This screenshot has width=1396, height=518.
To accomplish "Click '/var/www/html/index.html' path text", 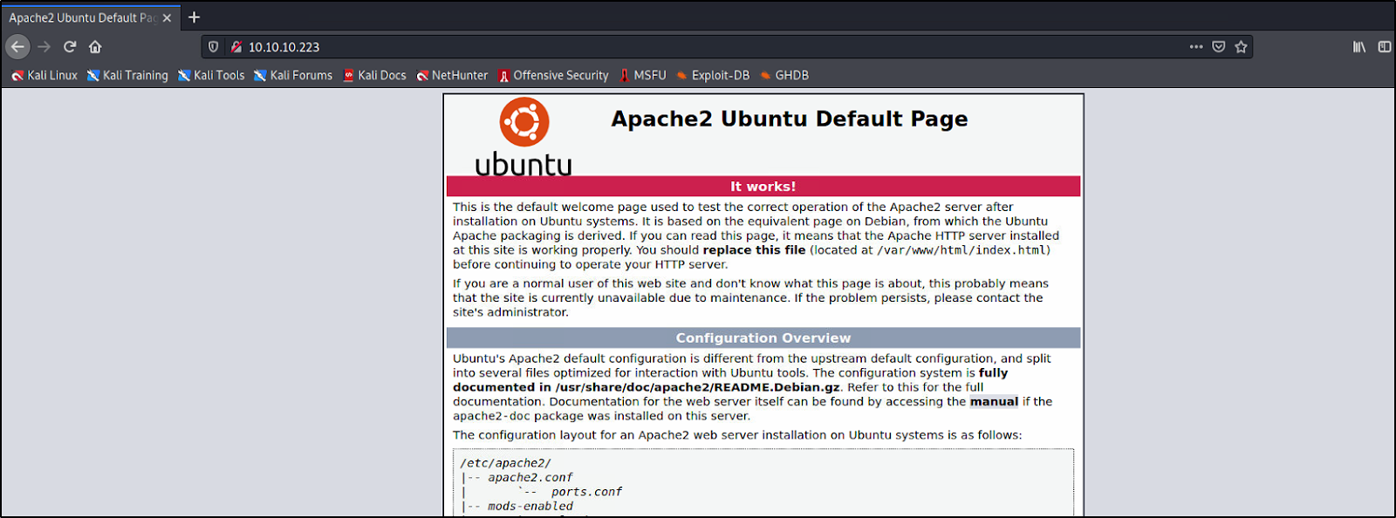I will pyautogui.click(x=961, y=250).
